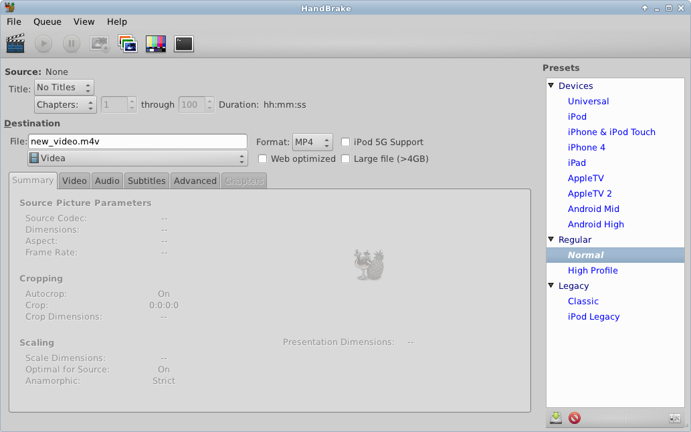This screenshot has width=691, height=432.
Task: Open the View menu
Action: (84, 21)
